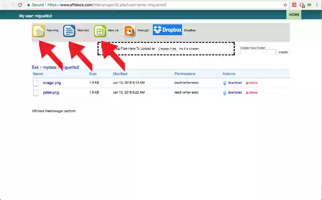Image resolution: width=322 pixels, height=200 pixels.
Task: Click the New xls label
Action: (x=113, y=30)
